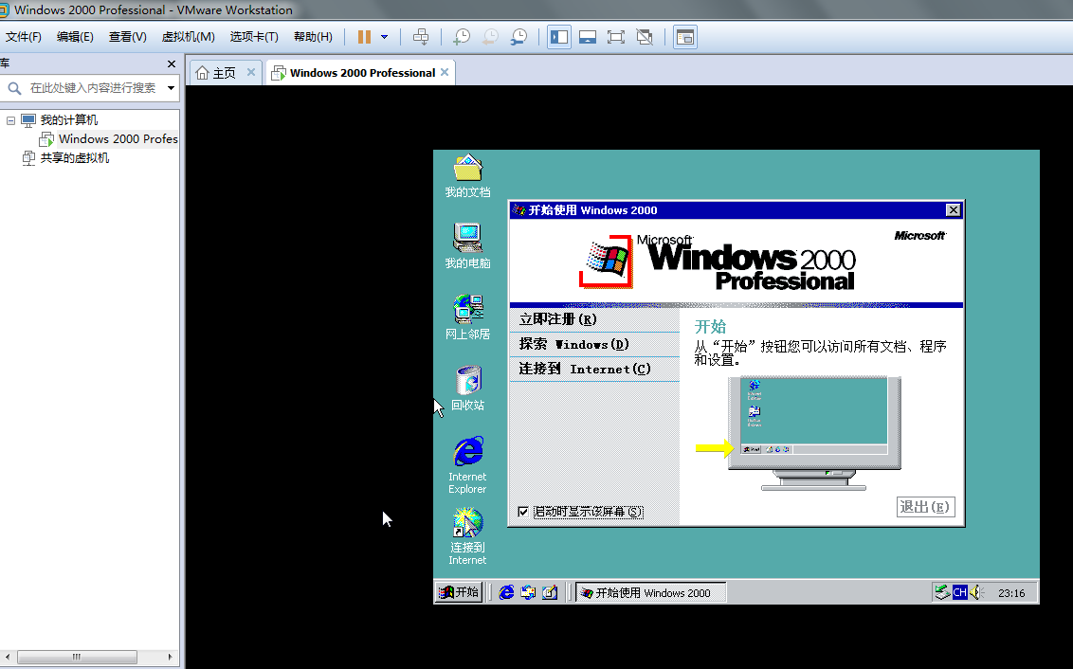The image size is (1073, 669).
Task: Open the 虚拟机(M) menu
Action: point(189,37)
